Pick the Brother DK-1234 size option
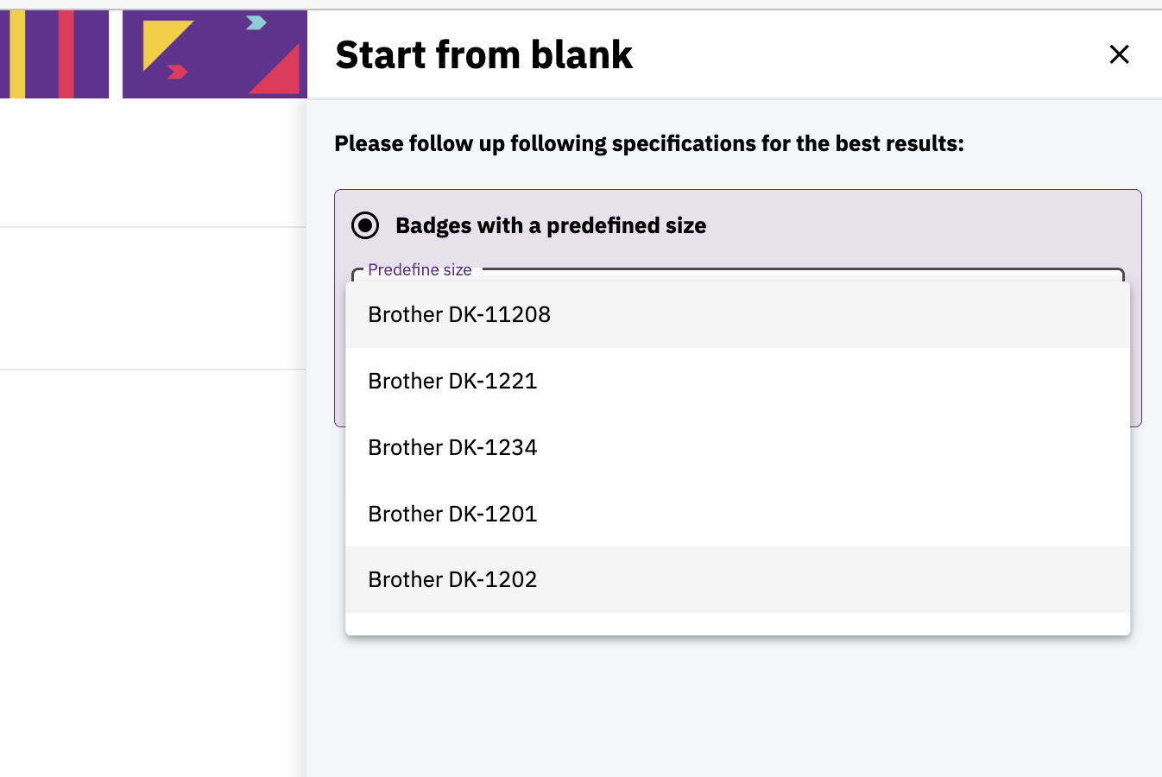 coord(737,447)
